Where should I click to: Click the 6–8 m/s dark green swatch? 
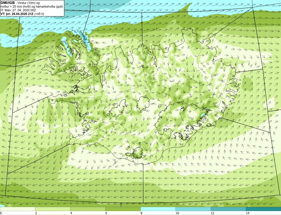coord(123,209)
